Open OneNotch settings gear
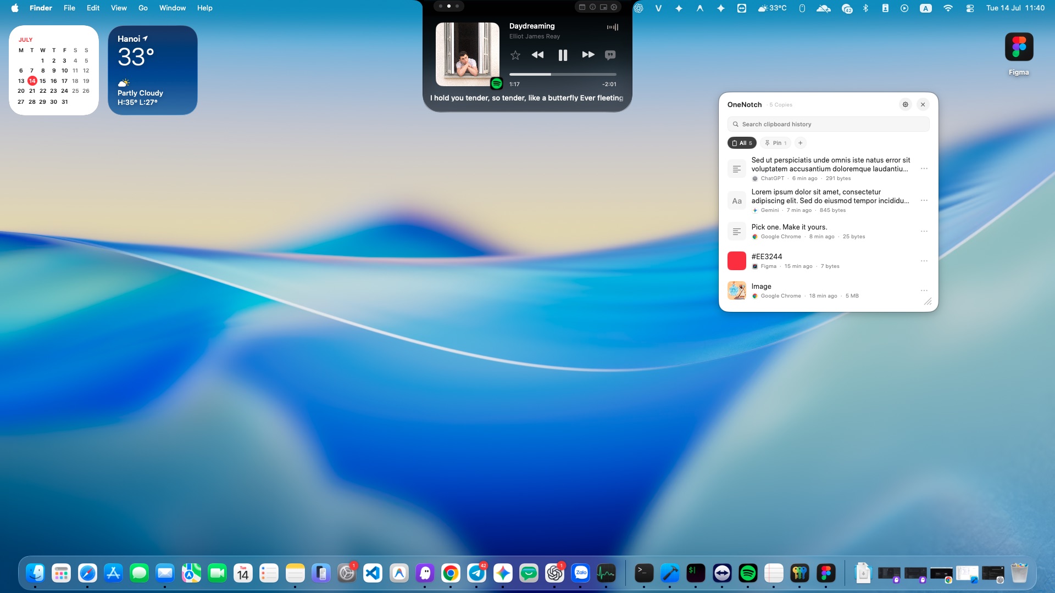 click(906, 104)
